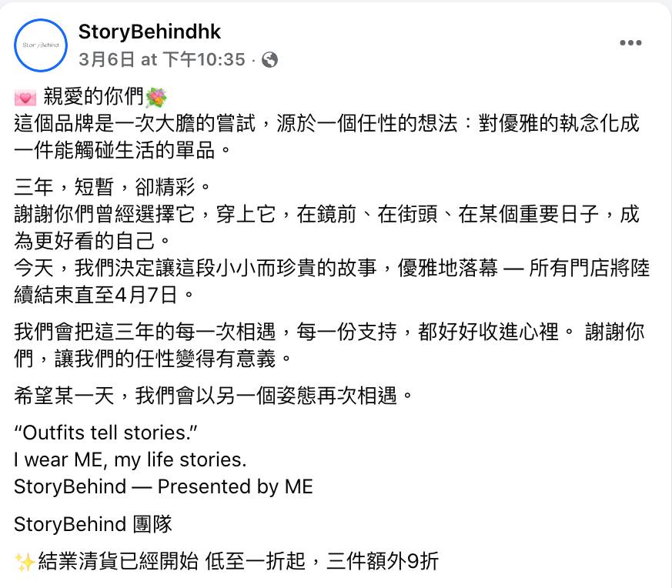The width and height of the screenshot is (672, 588).
Task: Click the love letter emoji icon
Action: (x=25, y=99)
